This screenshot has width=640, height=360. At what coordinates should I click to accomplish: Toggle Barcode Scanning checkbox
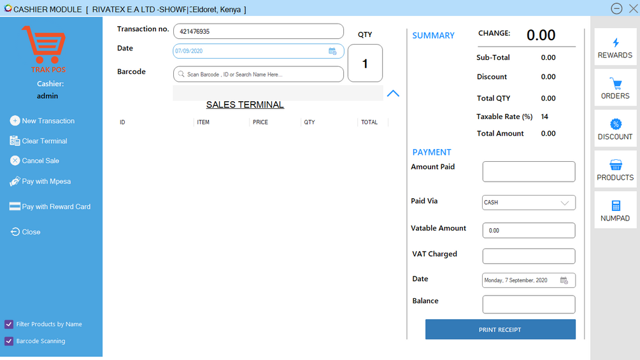pyautogui.click(x=8, y=341)
